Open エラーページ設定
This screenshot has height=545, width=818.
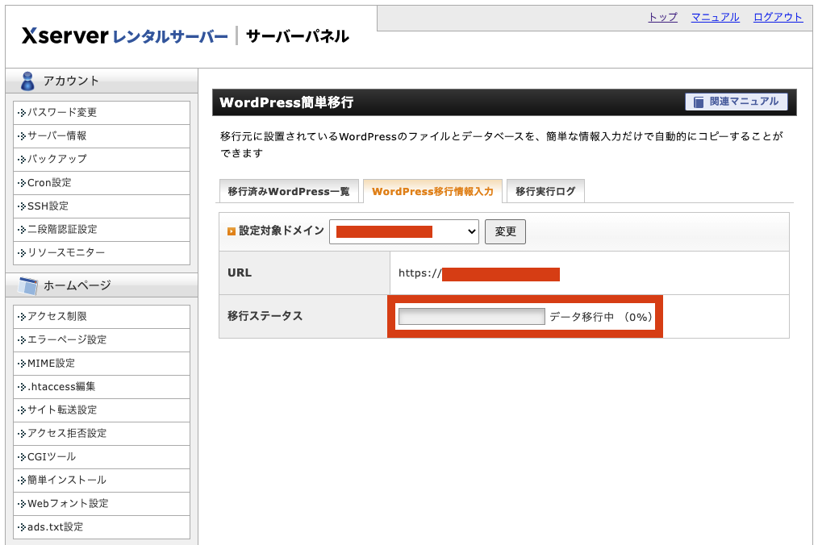(x=102, y=340)
